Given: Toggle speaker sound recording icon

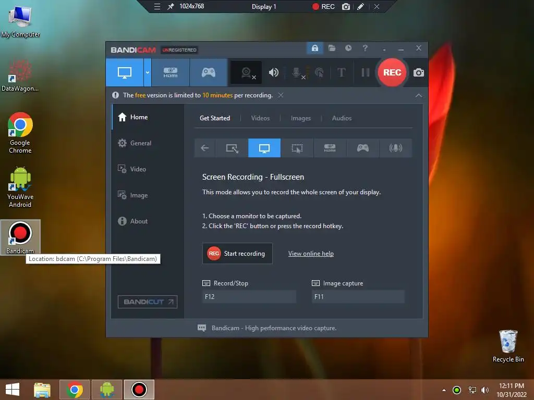Looking at the screenshot, I should pyautogui.click(x=273, y=72).
